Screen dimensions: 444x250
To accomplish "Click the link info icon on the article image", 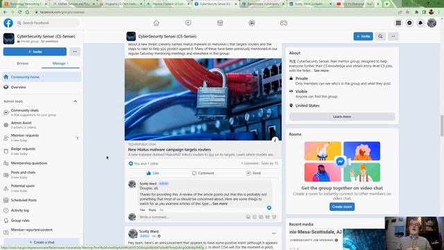I will click(275, 140).
